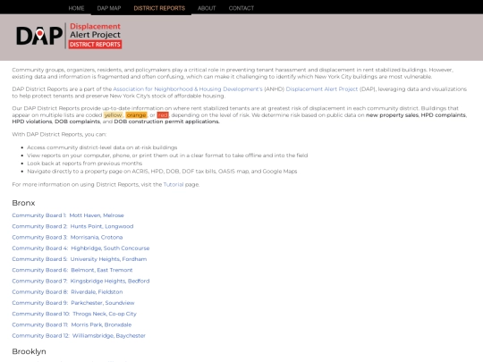This screenshot has width=483, height=362.
Task: Open the HOME menu item
Action: click(x=76, y=8)
